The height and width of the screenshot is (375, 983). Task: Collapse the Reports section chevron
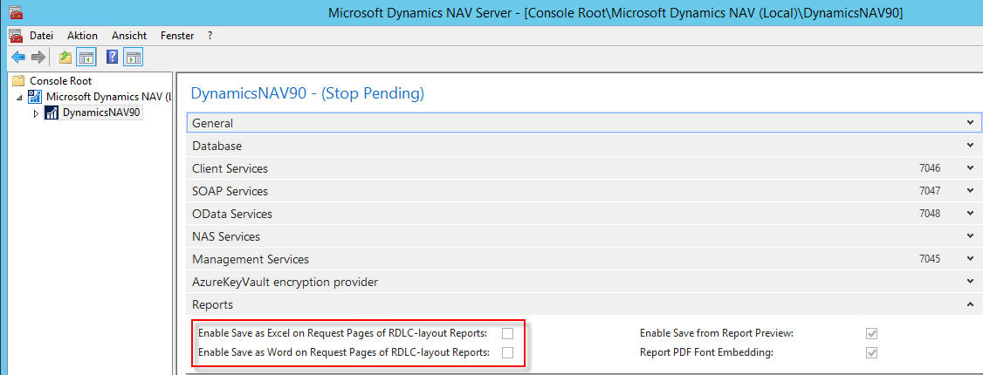(971, 305)
